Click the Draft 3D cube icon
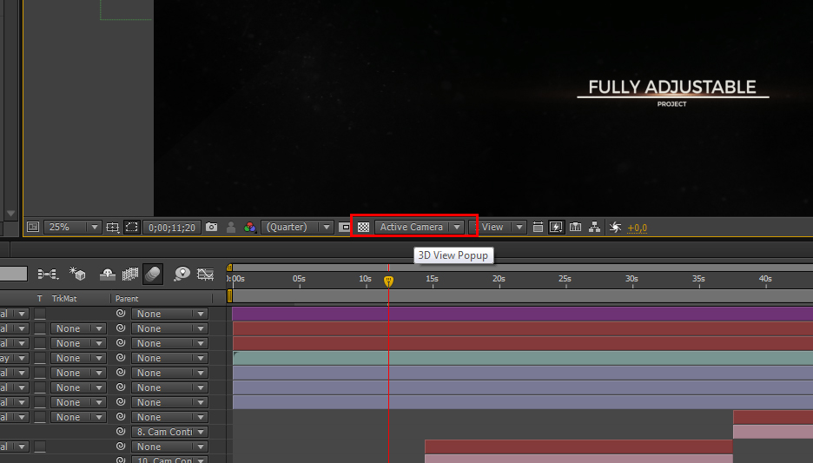Image resolution: width=813 pixels, height=463 pixels. pyautogui.click(x=78, y=274)
